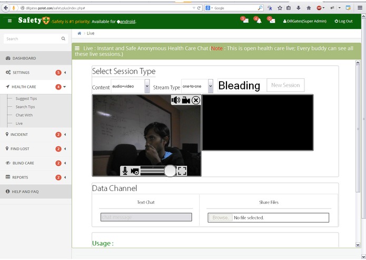Screen dimensions: 366x260
Task: Click the Text Chat heading
Action: (x=146, y=203)
